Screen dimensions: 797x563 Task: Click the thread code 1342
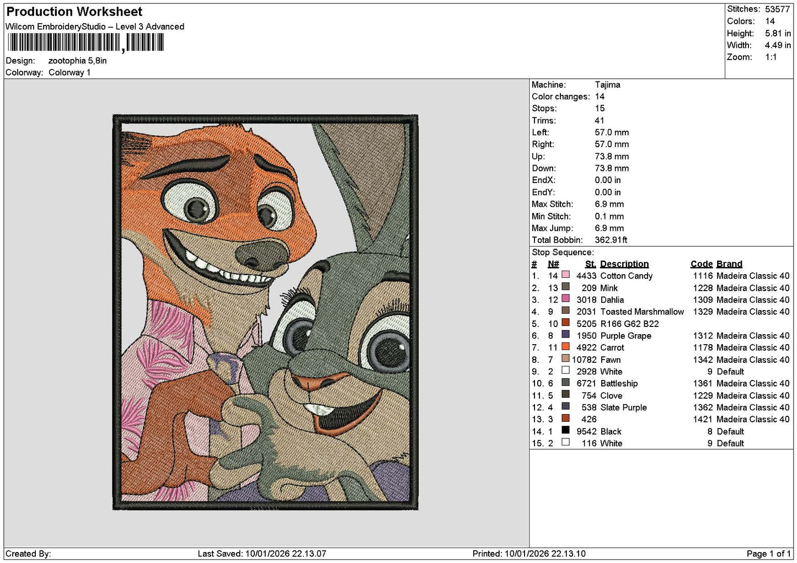703,360
